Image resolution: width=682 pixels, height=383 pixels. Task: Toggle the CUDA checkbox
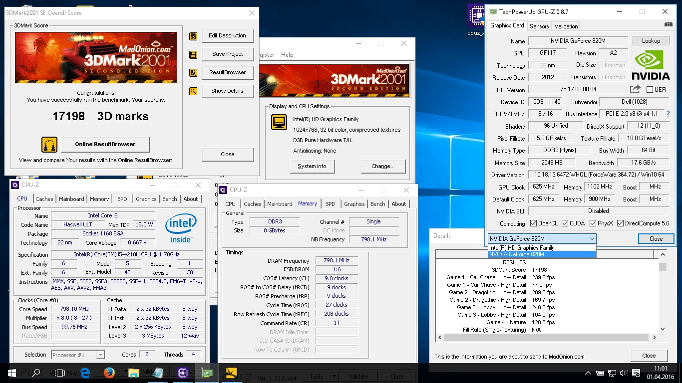(565, 223)
